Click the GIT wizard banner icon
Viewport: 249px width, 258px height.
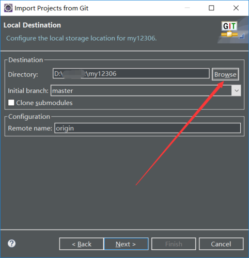229,29
